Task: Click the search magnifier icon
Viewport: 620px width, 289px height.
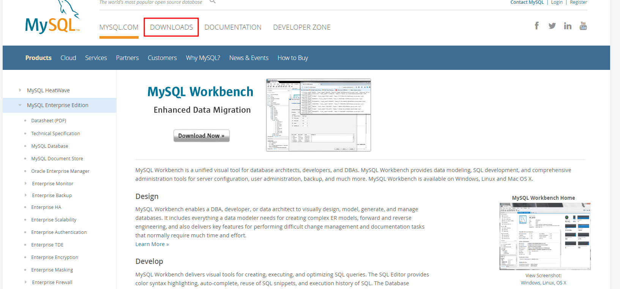Action: 213,2
